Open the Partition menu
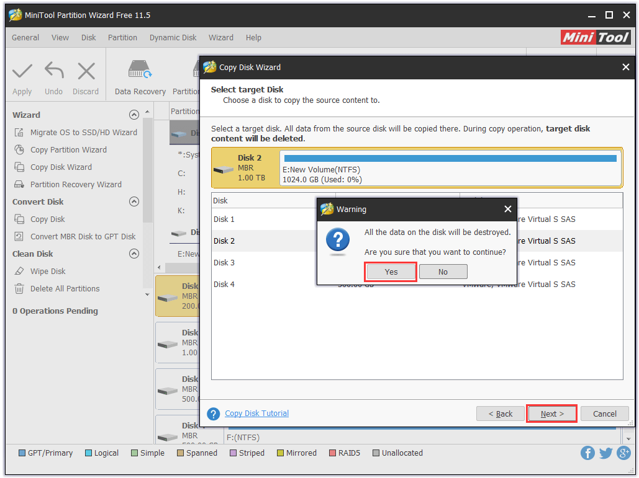 [x=122, y=37]
